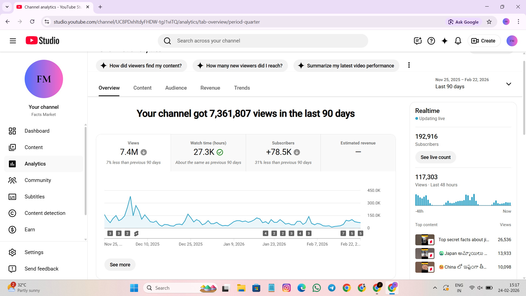The image size is (526, 296).
Task: Open the Community page in sidebar
Action: [38, 180]
